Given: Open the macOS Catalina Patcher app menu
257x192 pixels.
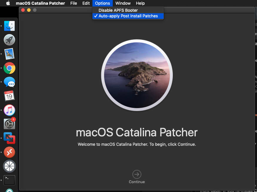Looking at the screenshot, I should (x=40, y=3).
